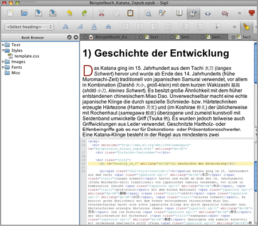
Task: Switch to Book View icon
Action: click(x=179, y=13)
